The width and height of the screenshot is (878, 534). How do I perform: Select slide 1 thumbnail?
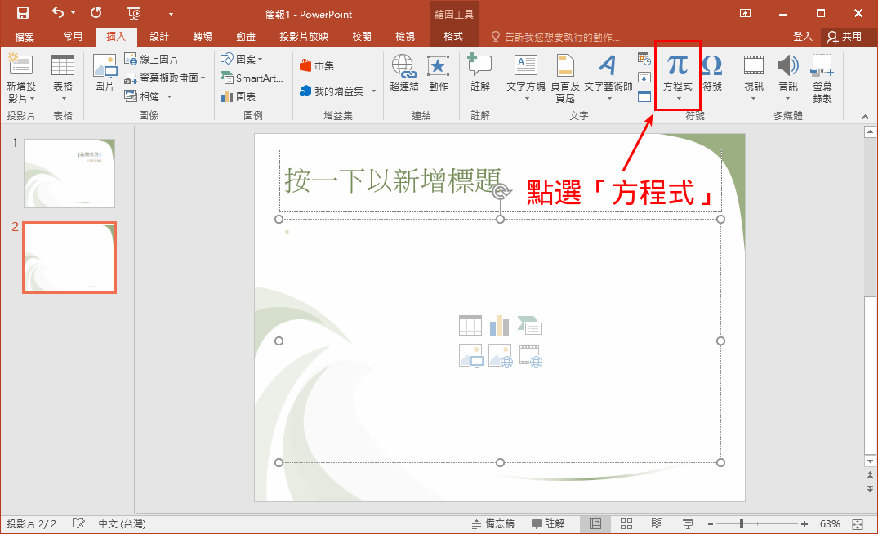pyautogui.click(x=69, y=172)
